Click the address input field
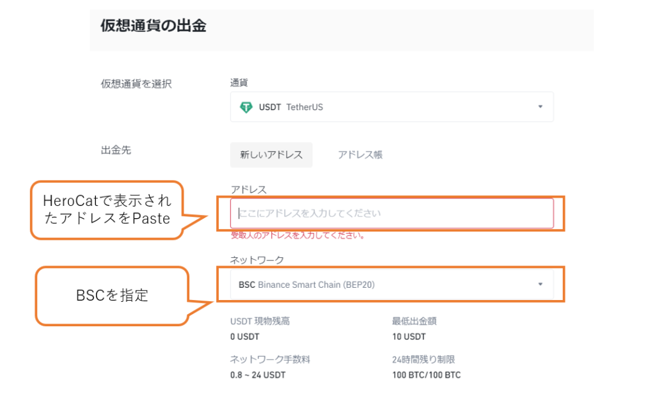 point(391,214)
